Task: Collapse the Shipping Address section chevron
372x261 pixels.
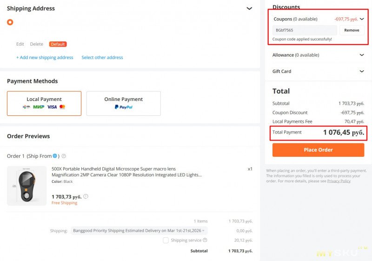Action: click(249, 8)
